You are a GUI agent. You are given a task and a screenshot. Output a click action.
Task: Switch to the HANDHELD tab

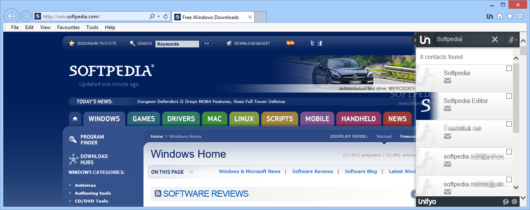359,119
